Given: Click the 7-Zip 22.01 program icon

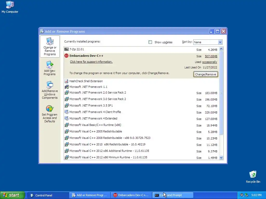Looking at the screenshot, I should [x=66, y=49].
